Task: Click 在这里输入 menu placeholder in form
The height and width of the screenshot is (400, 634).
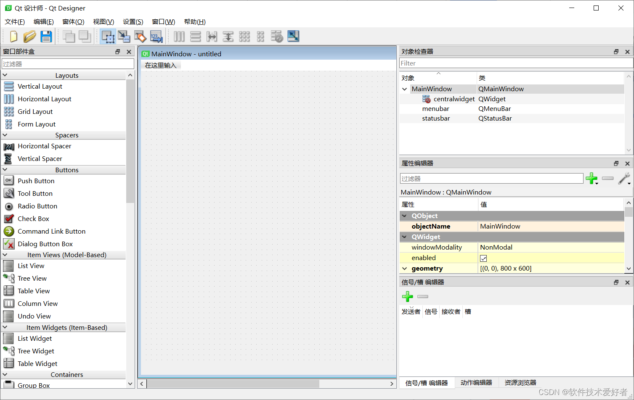Action: pyautogui.click(x=161, y=65)
